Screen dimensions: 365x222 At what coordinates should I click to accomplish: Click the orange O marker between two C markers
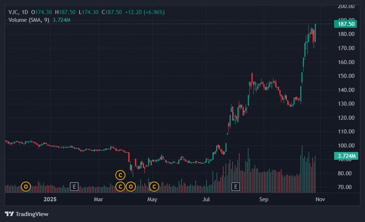pyautogui.click(x=131, y=186)
